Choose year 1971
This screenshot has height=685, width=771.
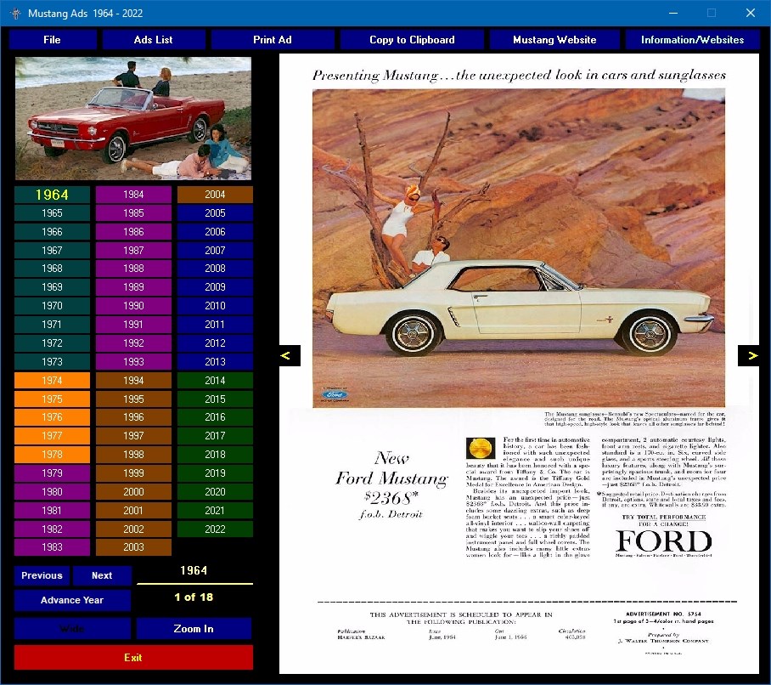52,325
